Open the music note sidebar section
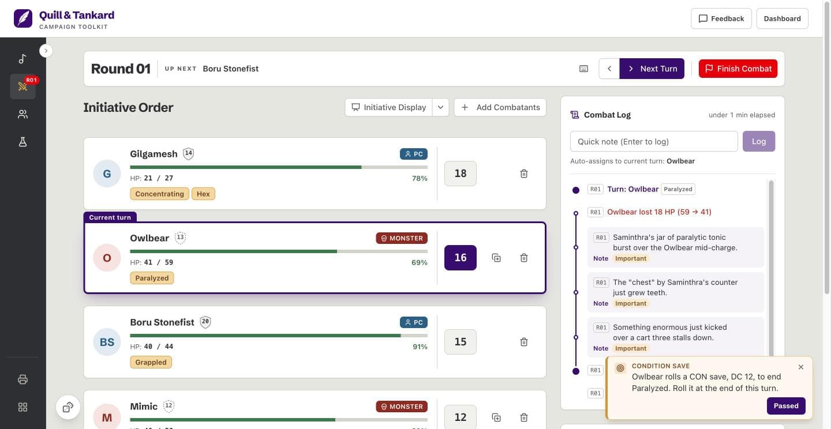831x429 pixels. pos(23,59)
